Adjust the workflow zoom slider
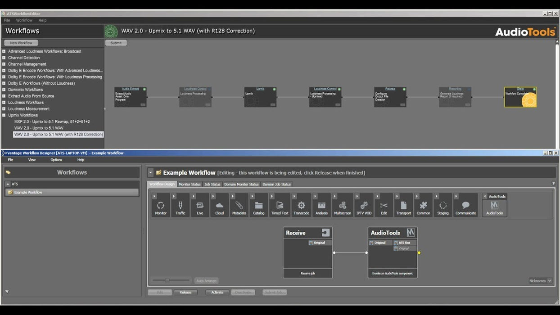The height and width of the screenshot is (315, 560). click(x=167, y=280)
